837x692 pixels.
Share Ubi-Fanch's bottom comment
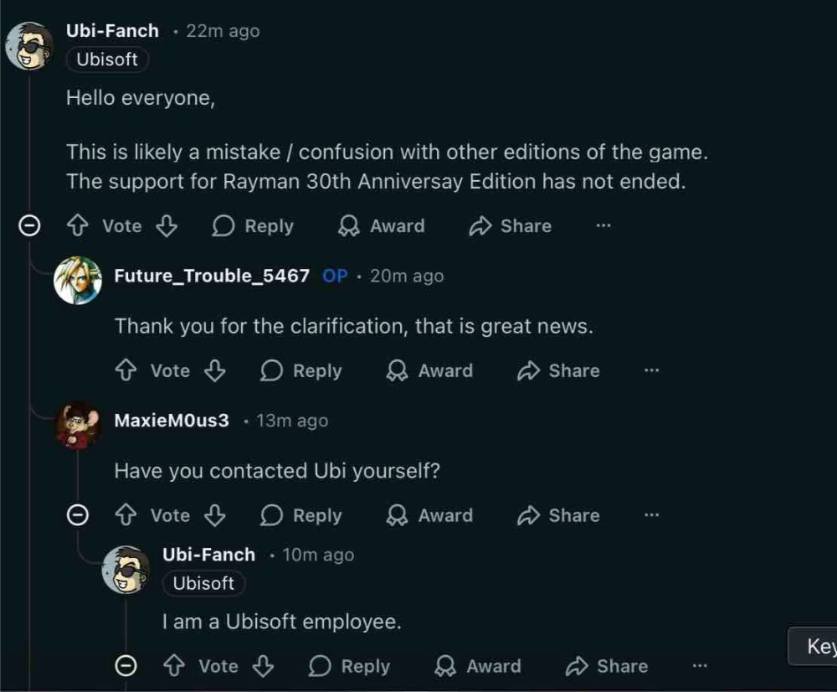point(607,666)
